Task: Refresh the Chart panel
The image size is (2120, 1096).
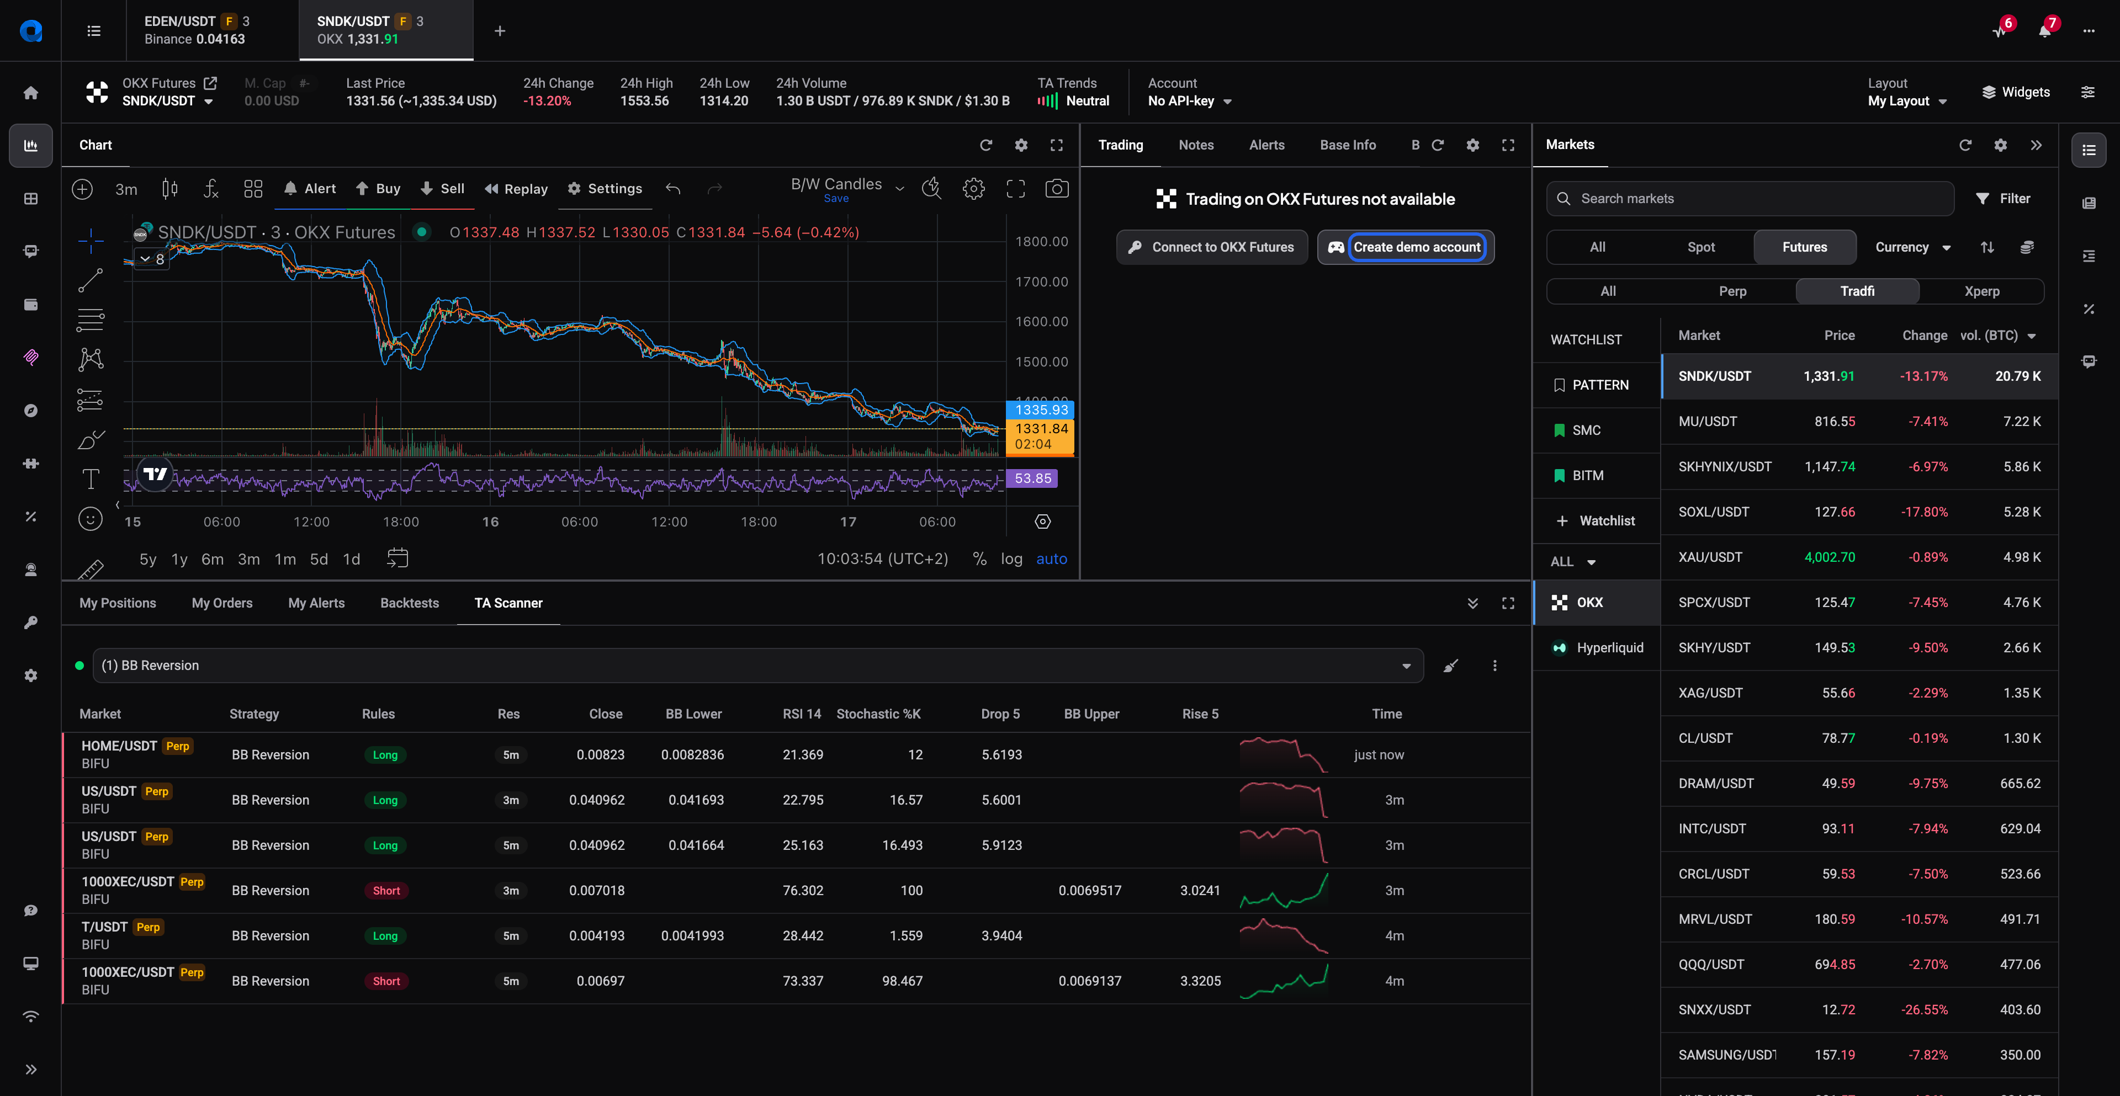Action: click(986, 146)
